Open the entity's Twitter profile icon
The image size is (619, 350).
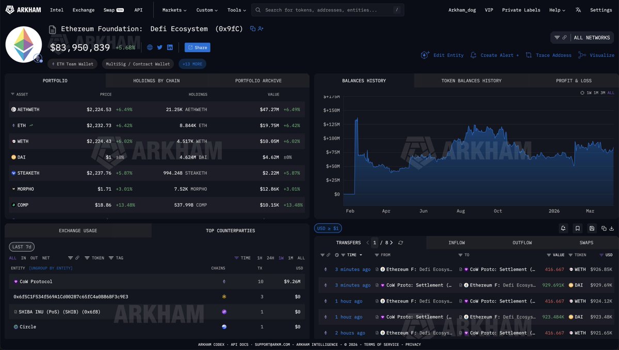pyautogui.click(x=160, y=47)
